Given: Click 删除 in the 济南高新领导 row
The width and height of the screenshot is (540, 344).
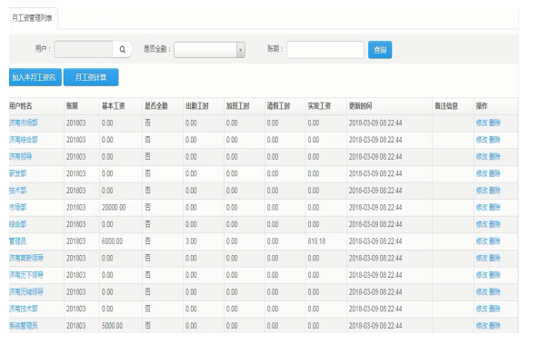Looking at the screenshot, I should 495,258.
